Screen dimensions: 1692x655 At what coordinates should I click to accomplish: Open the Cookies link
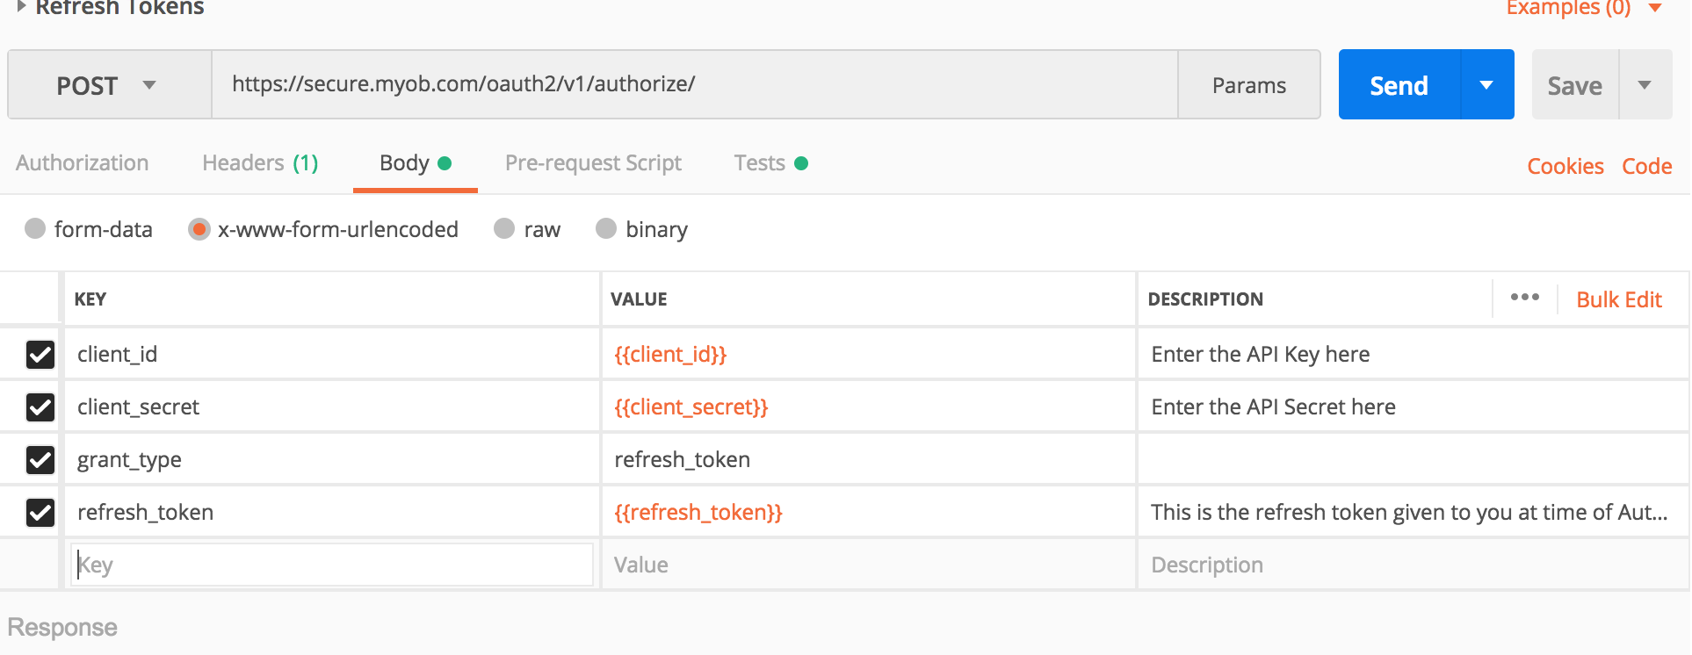1565,166
